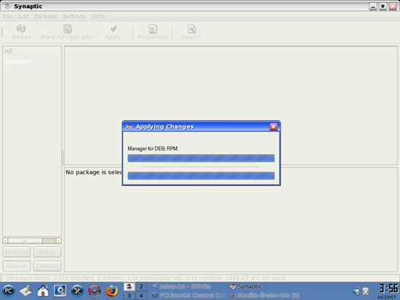Click the top progress bar in the dialog
This screenshot has height=300, width=400.
(201, 158)
